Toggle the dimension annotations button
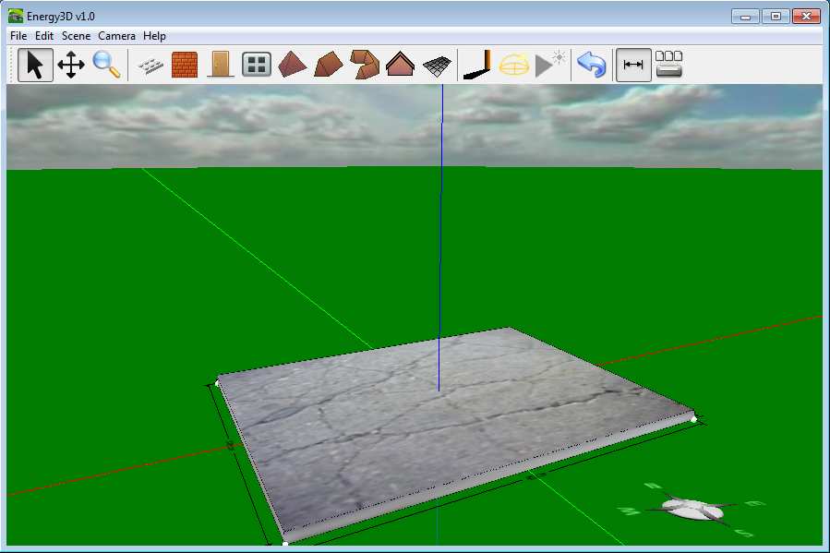The height and width of the screenshot is (553, 830). 633,65
